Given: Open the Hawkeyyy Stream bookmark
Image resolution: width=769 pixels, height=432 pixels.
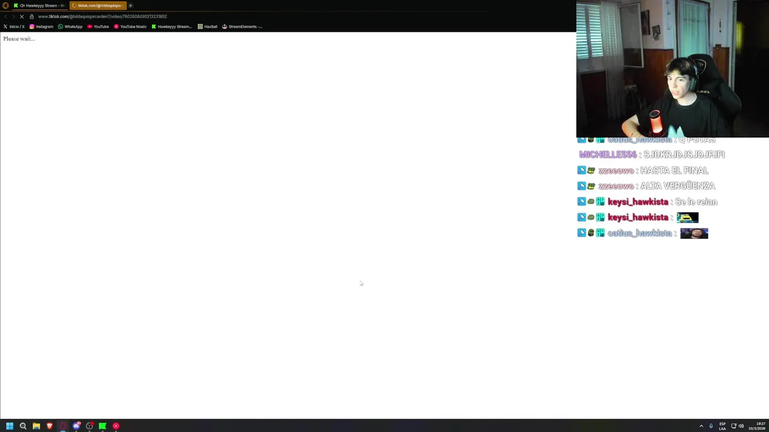Looking at the screenshot, I should [172, 26].
